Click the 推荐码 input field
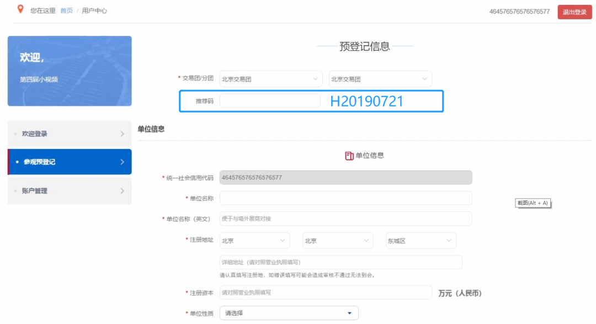596x324 pixels. [x=270, y=101]
